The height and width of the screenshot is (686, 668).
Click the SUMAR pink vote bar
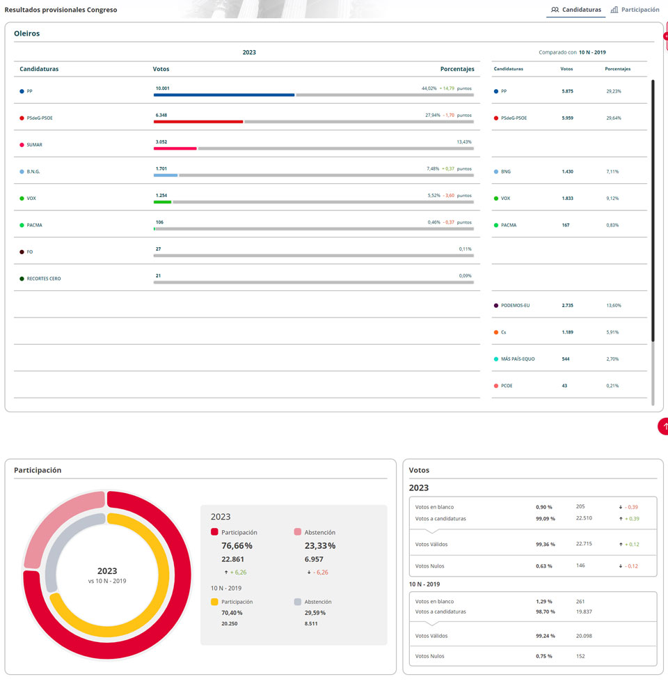tap(175, 148)
